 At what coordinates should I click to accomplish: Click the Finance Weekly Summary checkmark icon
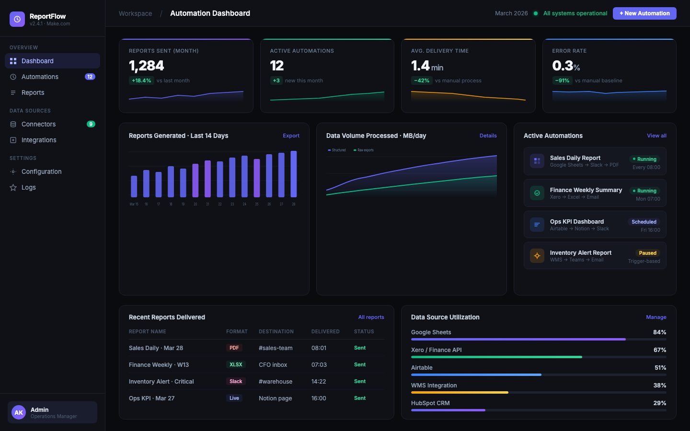click(537, 193)
